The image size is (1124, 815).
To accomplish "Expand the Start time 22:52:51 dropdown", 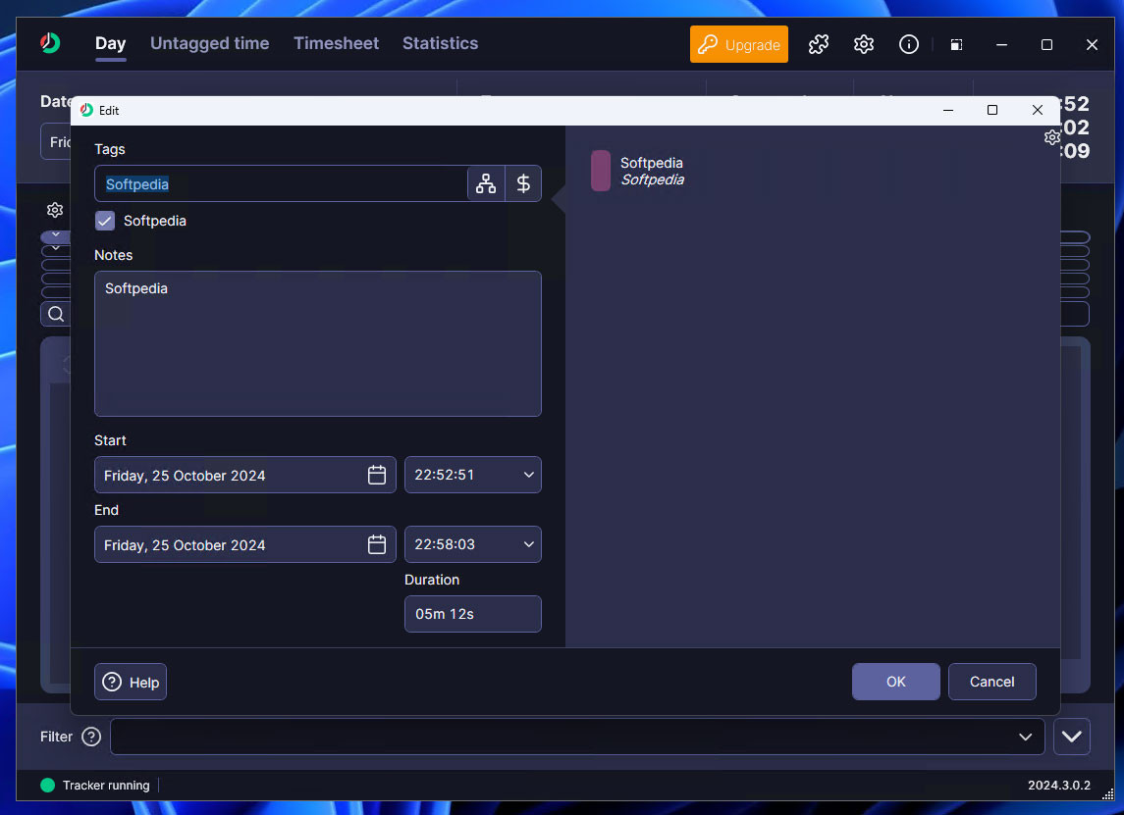I will (529, 475).
